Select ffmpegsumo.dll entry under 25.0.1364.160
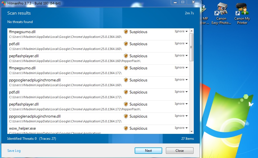Image resolution: width=258 pixels, height=158 pixels. pos(98,34)
